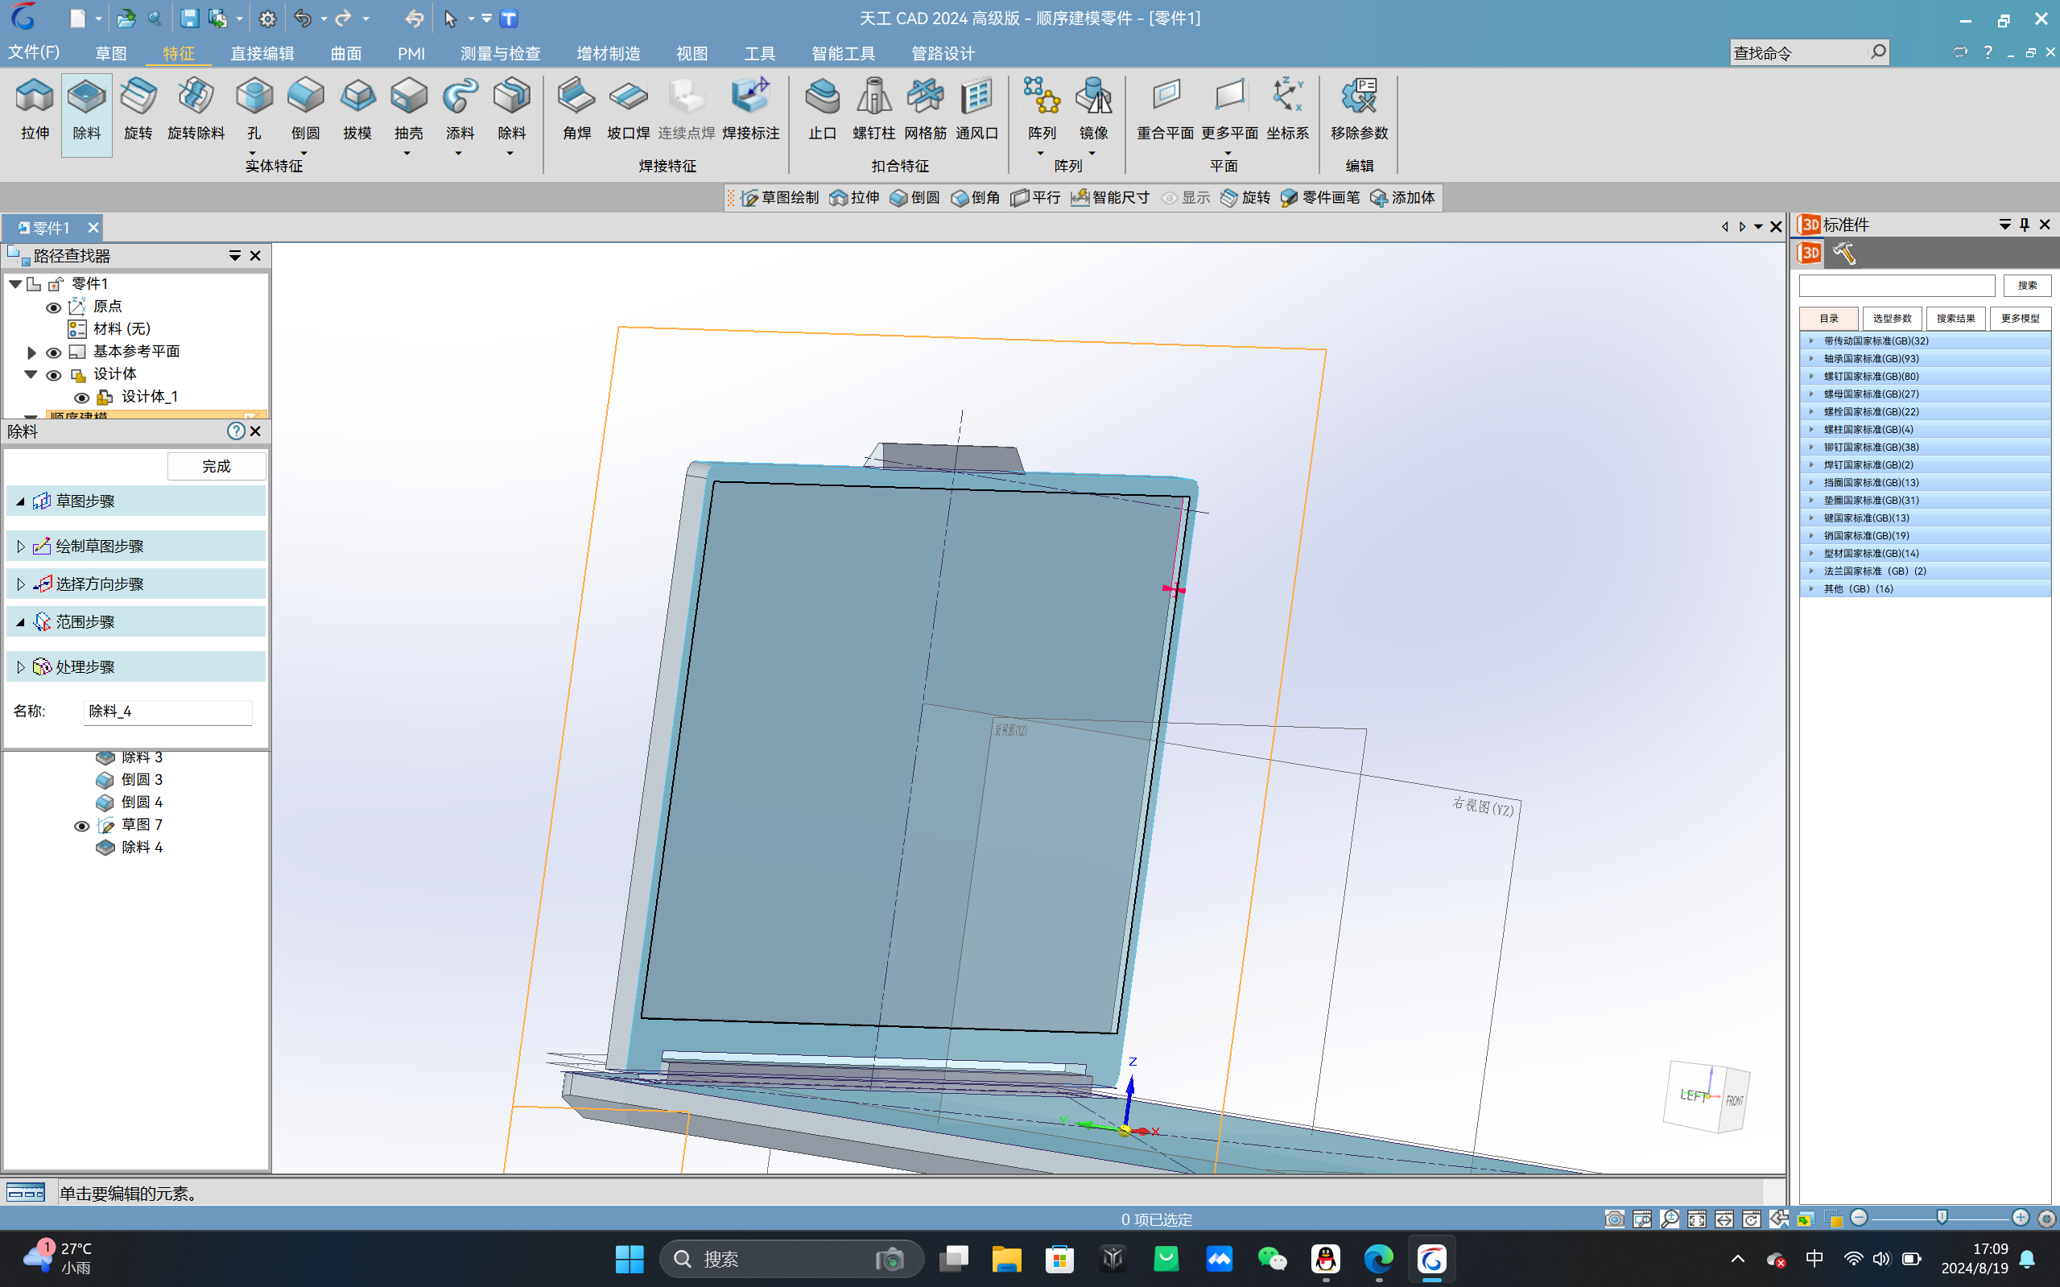
Task: Click the 重合平面 coincident plane icon
Action: coord(1166,109)
